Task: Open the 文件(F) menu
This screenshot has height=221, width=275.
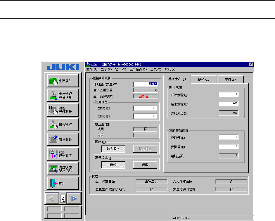Action: pos(92,70)
